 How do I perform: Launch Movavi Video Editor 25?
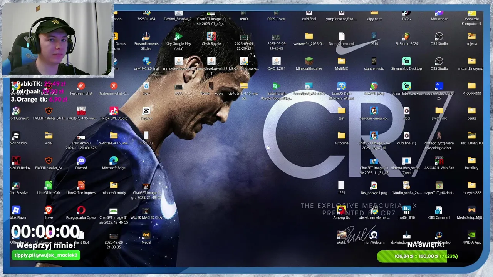point(439,90)
